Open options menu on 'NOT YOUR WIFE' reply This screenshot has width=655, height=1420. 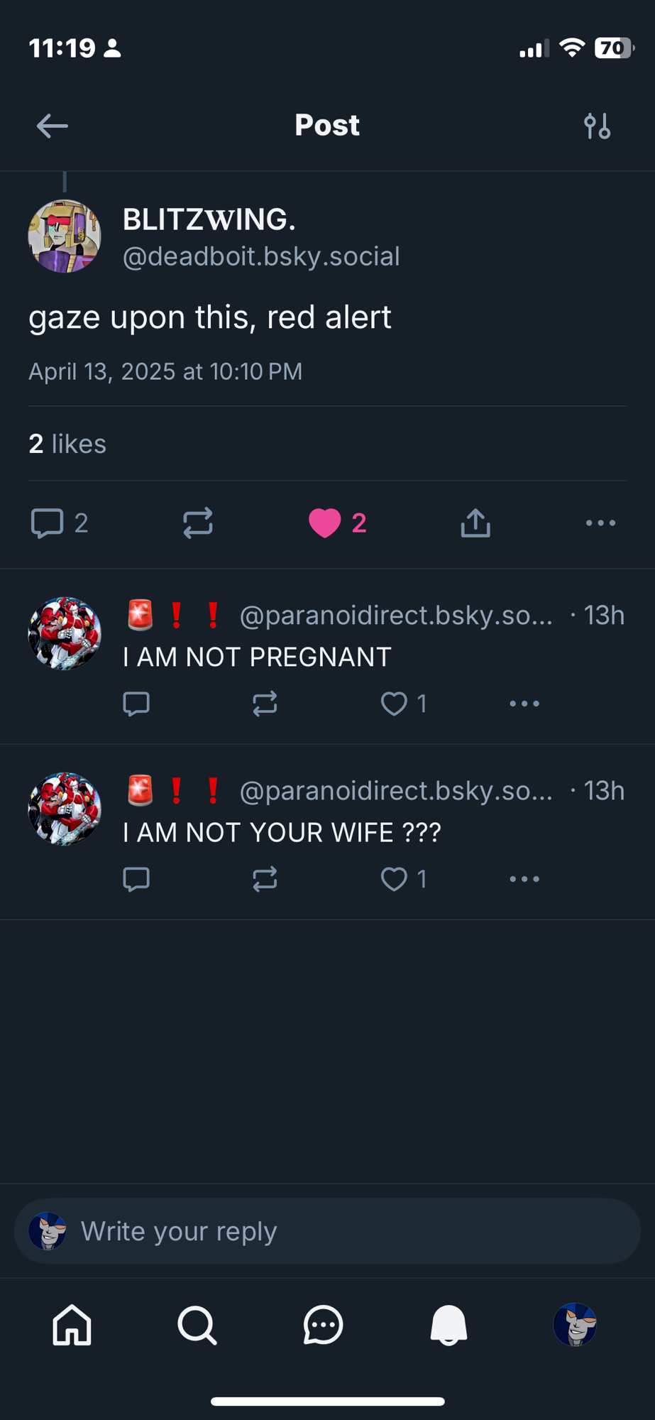[x=524, y=879]
